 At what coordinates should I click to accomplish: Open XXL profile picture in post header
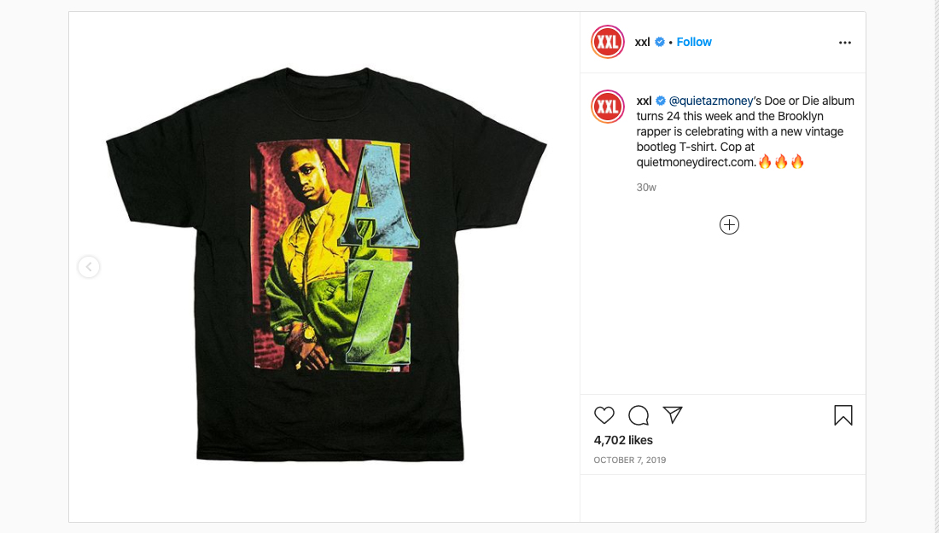[x=608, y=42]
